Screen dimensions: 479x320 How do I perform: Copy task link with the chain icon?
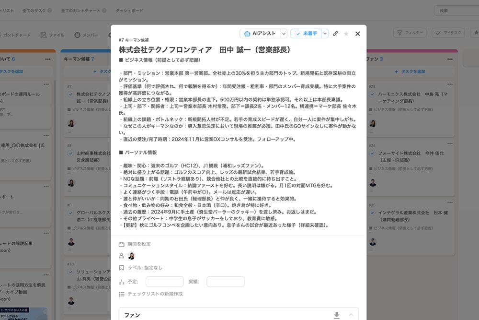pos(335,34)
